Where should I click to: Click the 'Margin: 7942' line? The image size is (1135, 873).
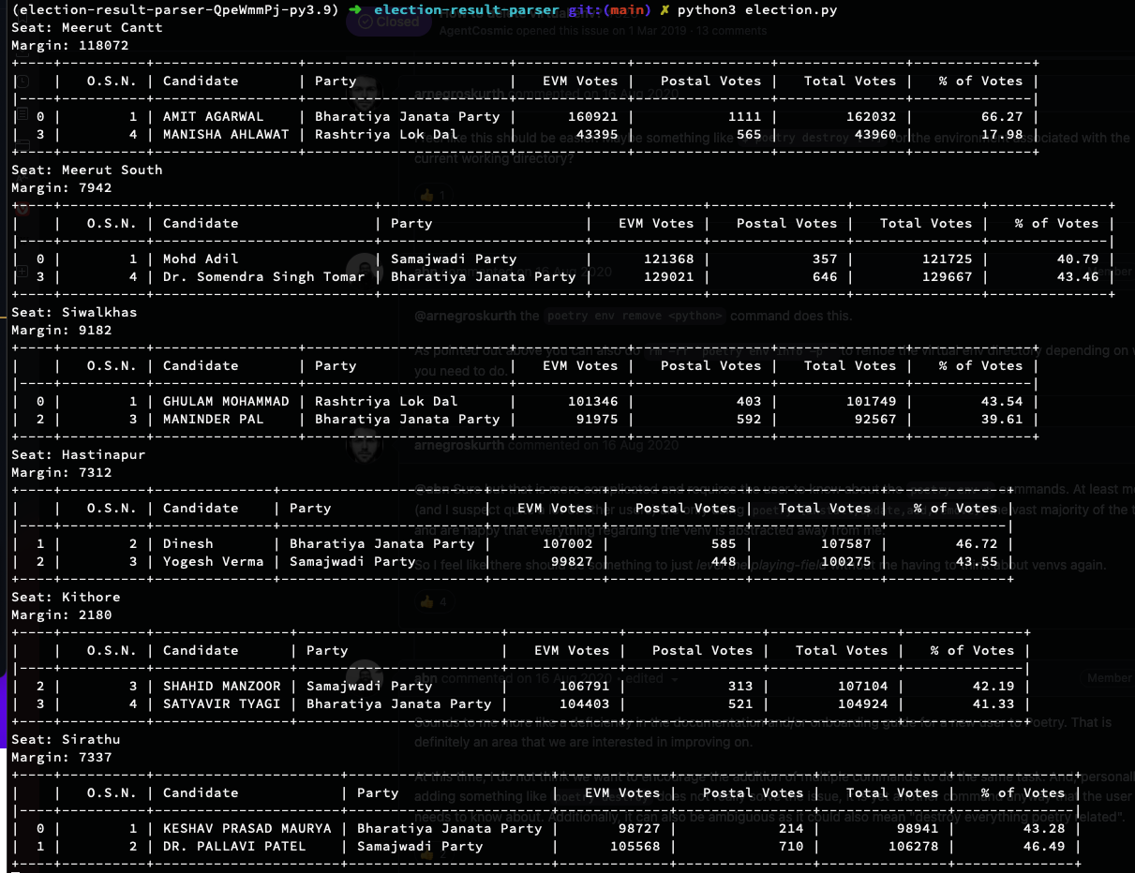62,187
